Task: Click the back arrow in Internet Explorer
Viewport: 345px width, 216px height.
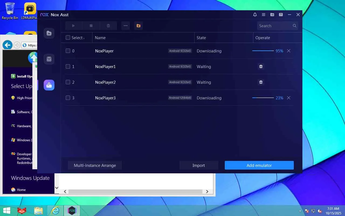Action: pyautogui.click(x=8, y=45)
